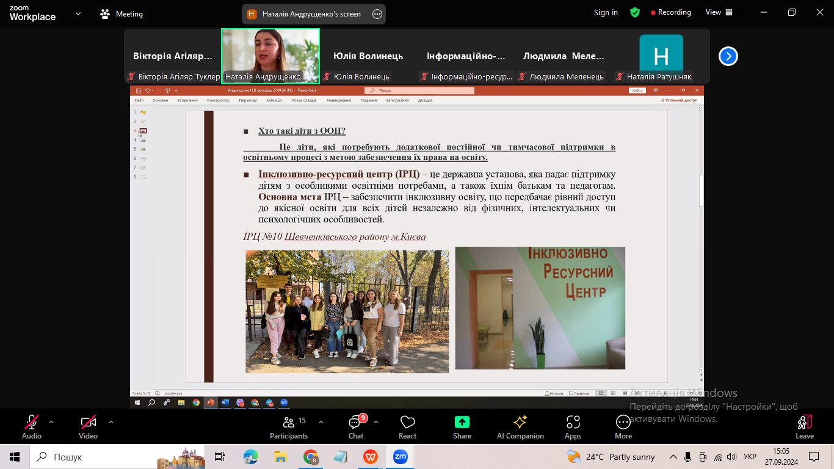Click the Recording indicator
Screen dimensions: 834x469
670,12
